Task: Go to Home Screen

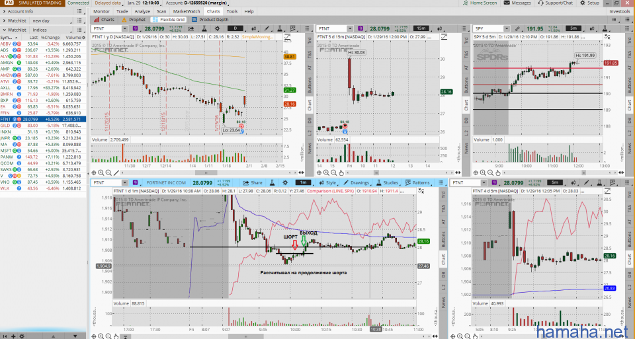Action: click(480, 3)
